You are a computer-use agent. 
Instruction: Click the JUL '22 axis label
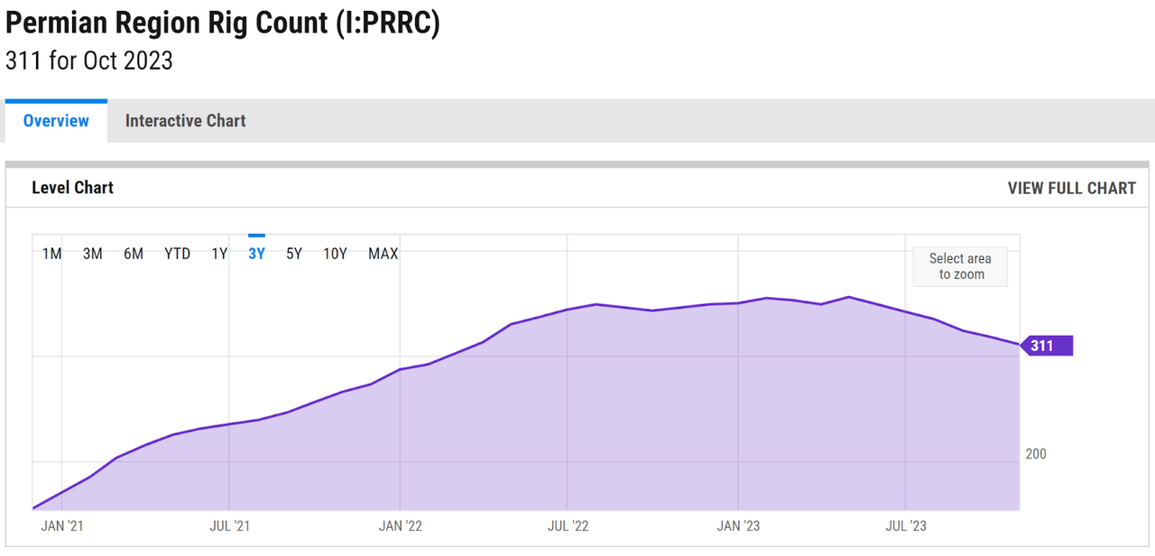568,525
